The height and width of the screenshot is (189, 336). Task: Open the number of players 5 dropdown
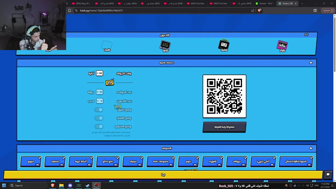pos(99,101)
